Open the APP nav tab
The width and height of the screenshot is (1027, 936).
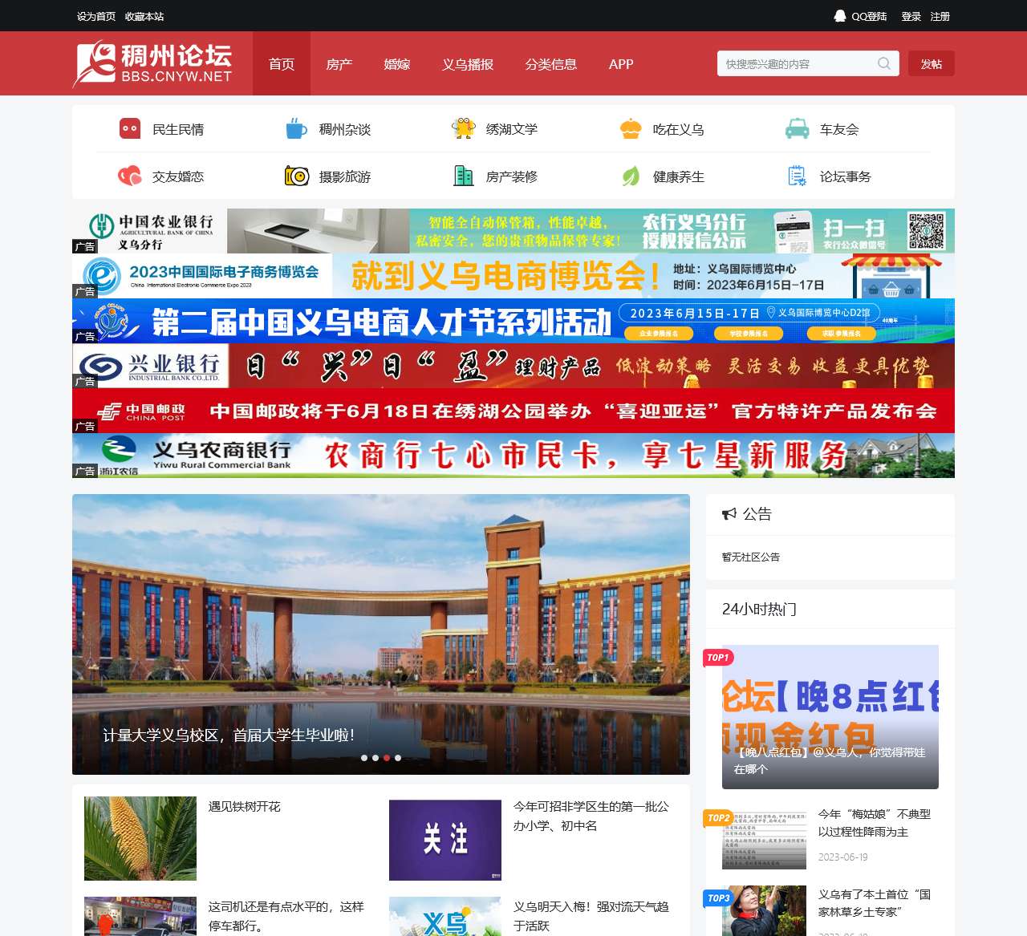click(621, 64)
